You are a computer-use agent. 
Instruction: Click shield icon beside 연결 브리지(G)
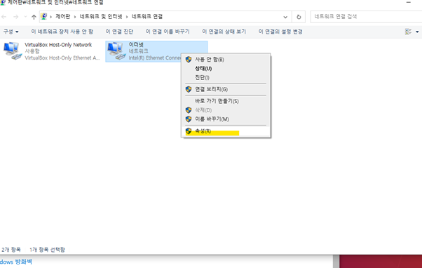tap(189, 89)
